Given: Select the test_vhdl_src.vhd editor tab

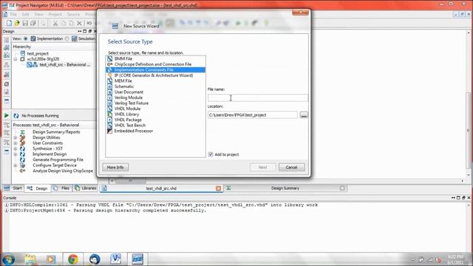Looking at the screenshot, I should [x=161, y=188].
